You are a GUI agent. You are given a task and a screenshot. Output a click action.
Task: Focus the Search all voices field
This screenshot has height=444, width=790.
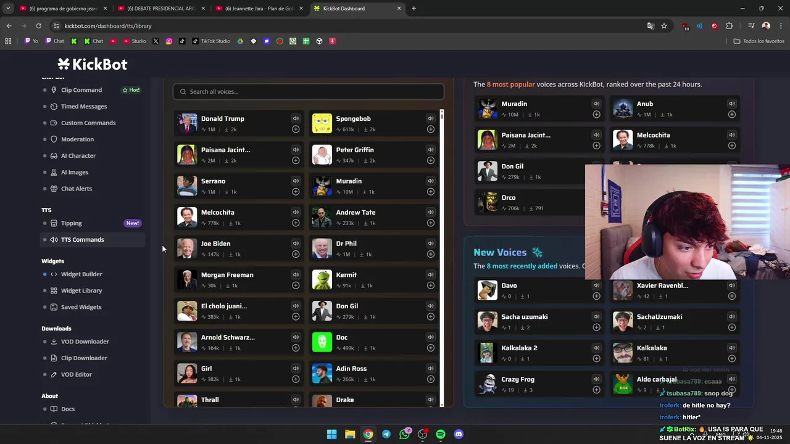[309, 91]
